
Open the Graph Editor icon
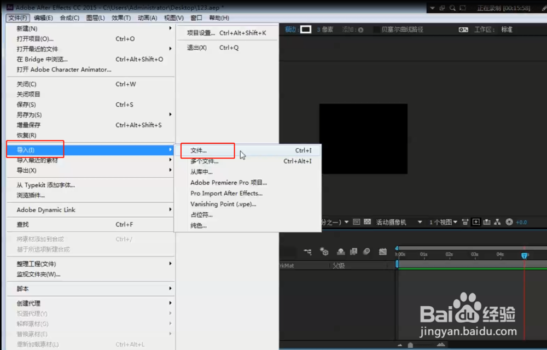pyautogui.click(x=383, y=252)
